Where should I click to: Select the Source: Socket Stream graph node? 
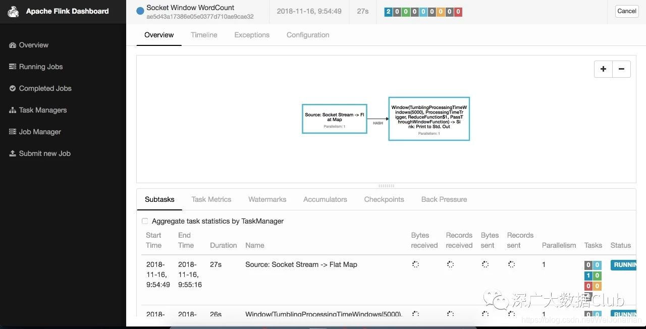click(x=334, y=119)
